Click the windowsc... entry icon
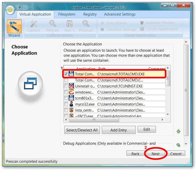This screenshot has height=170, width=196. [71, 92]
